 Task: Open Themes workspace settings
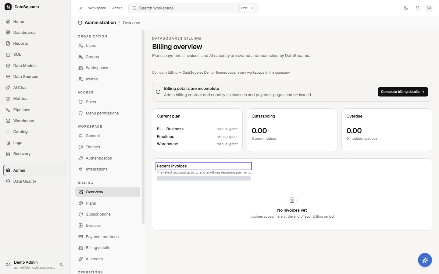pos(108,147)
